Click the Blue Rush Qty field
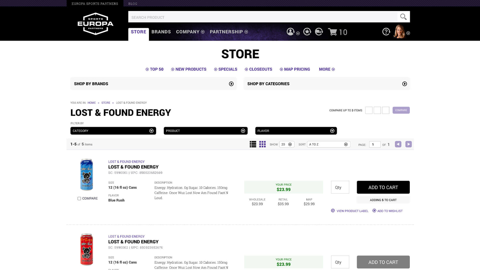480x270 pixels. 340,187
